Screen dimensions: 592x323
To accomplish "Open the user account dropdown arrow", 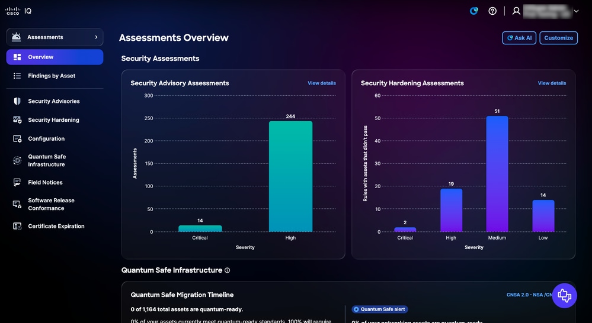I will click(576, 11).
